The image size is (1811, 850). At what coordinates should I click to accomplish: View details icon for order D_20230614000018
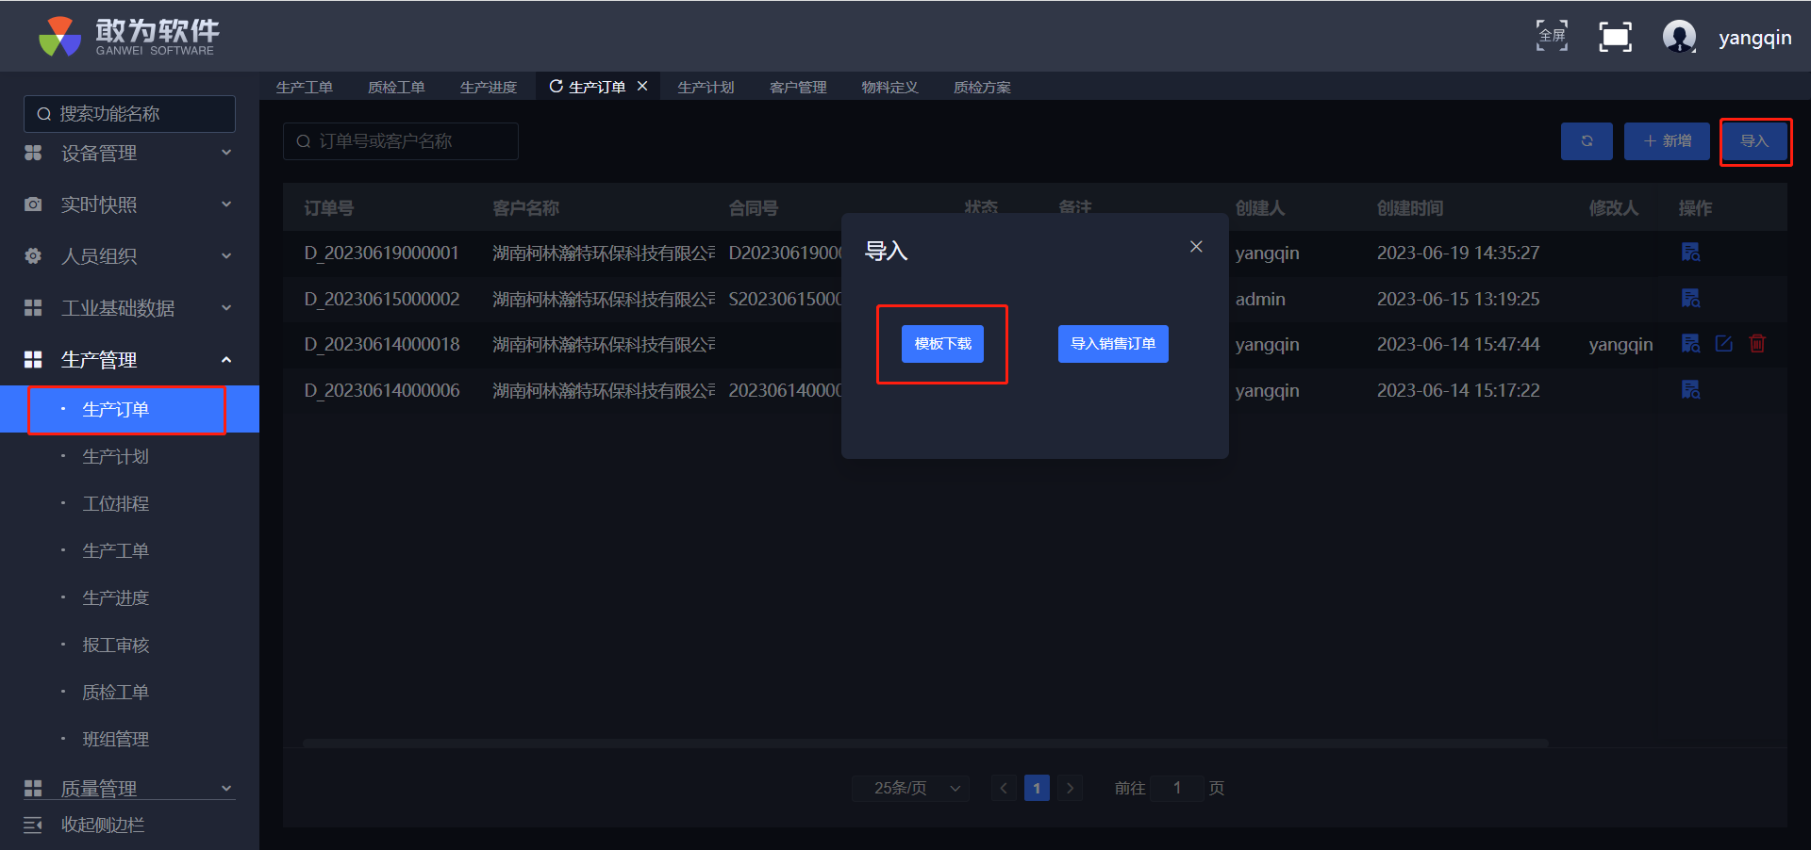(1691, 343)
